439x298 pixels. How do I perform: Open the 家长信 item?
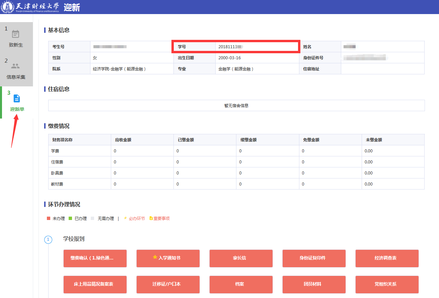point(241,258)
